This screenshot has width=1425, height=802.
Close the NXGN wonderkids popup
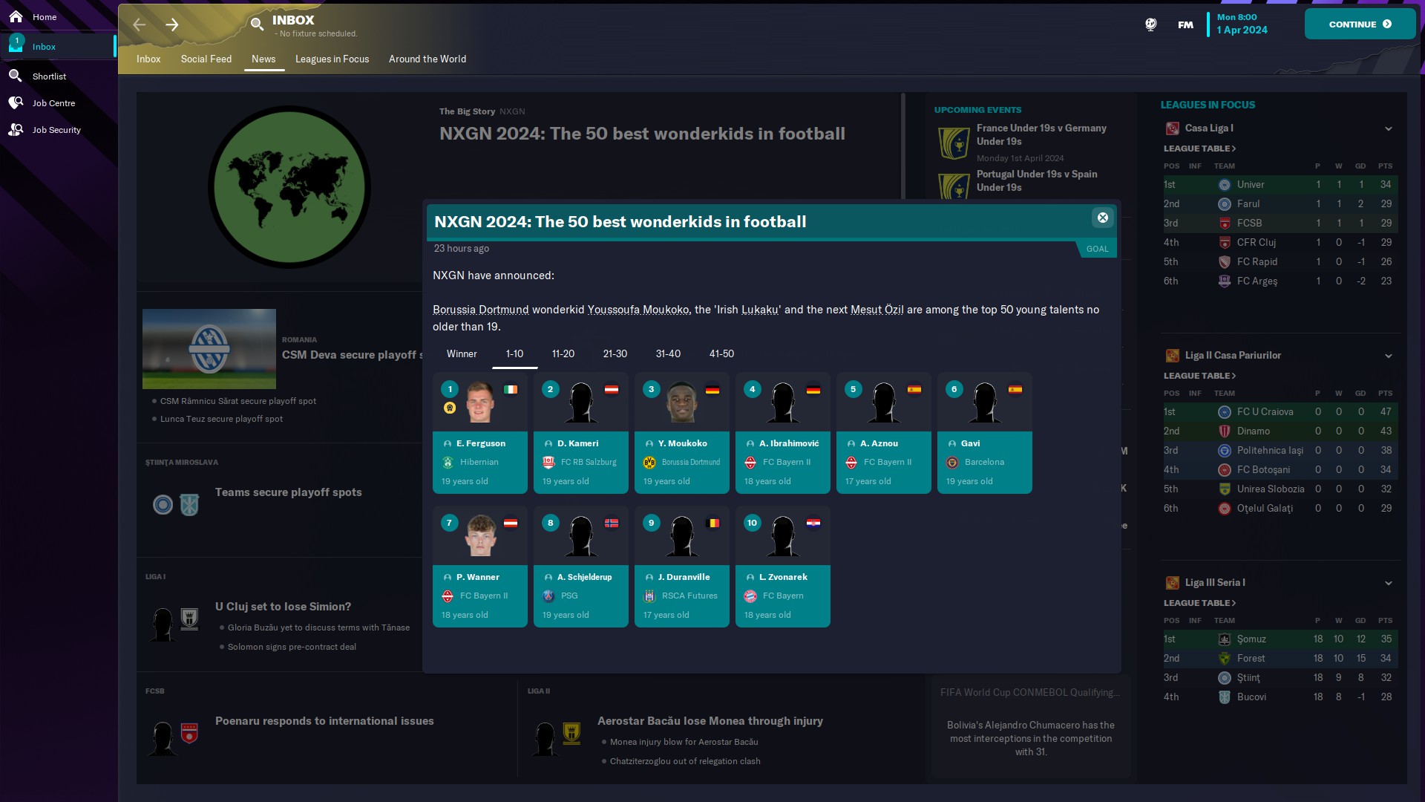tap(1102, 218)
